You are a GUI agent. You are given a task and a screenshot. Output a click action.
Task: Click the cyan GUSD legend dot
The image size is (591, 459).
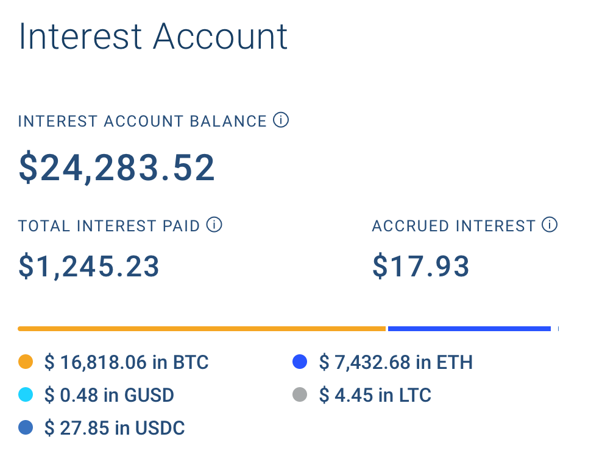click(26, 394)
